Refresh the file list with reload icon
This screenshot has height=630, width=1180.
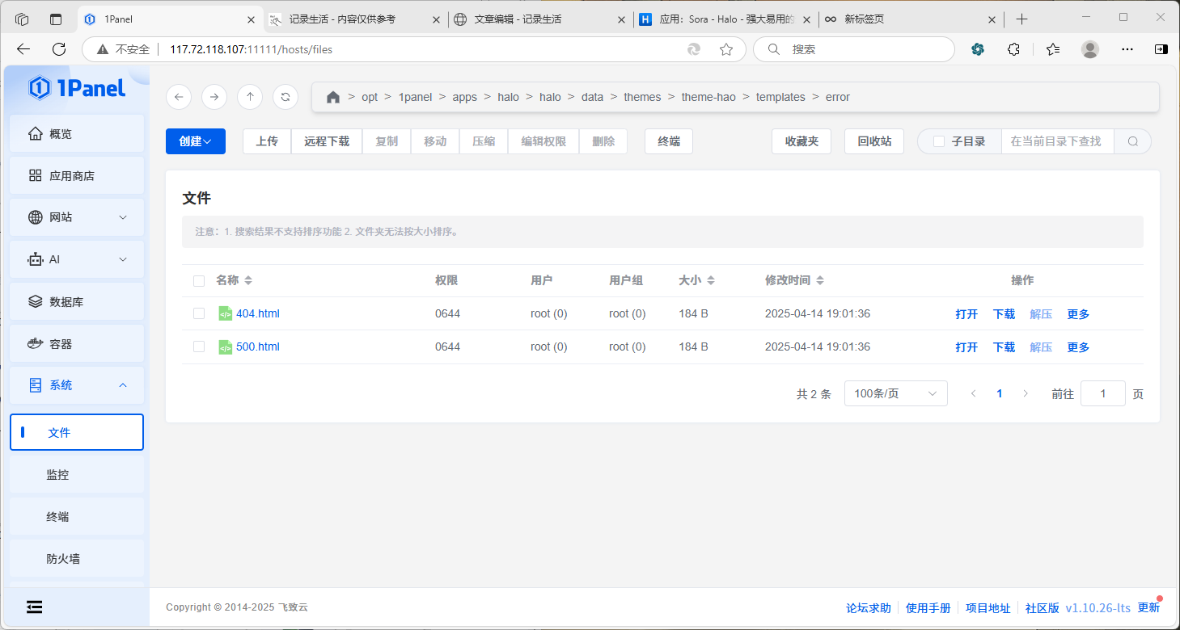(285, 97)
